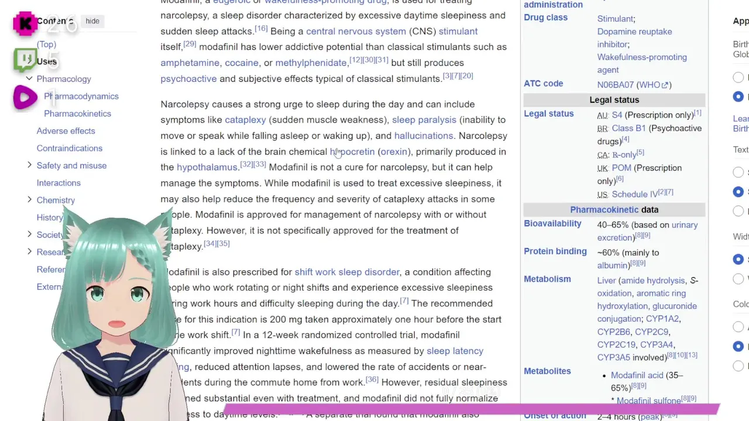The width and height of the screenshot is (749, 421).
Task: Open Wakefulness-promoting agent link in infobox
Action: [642, 64]
